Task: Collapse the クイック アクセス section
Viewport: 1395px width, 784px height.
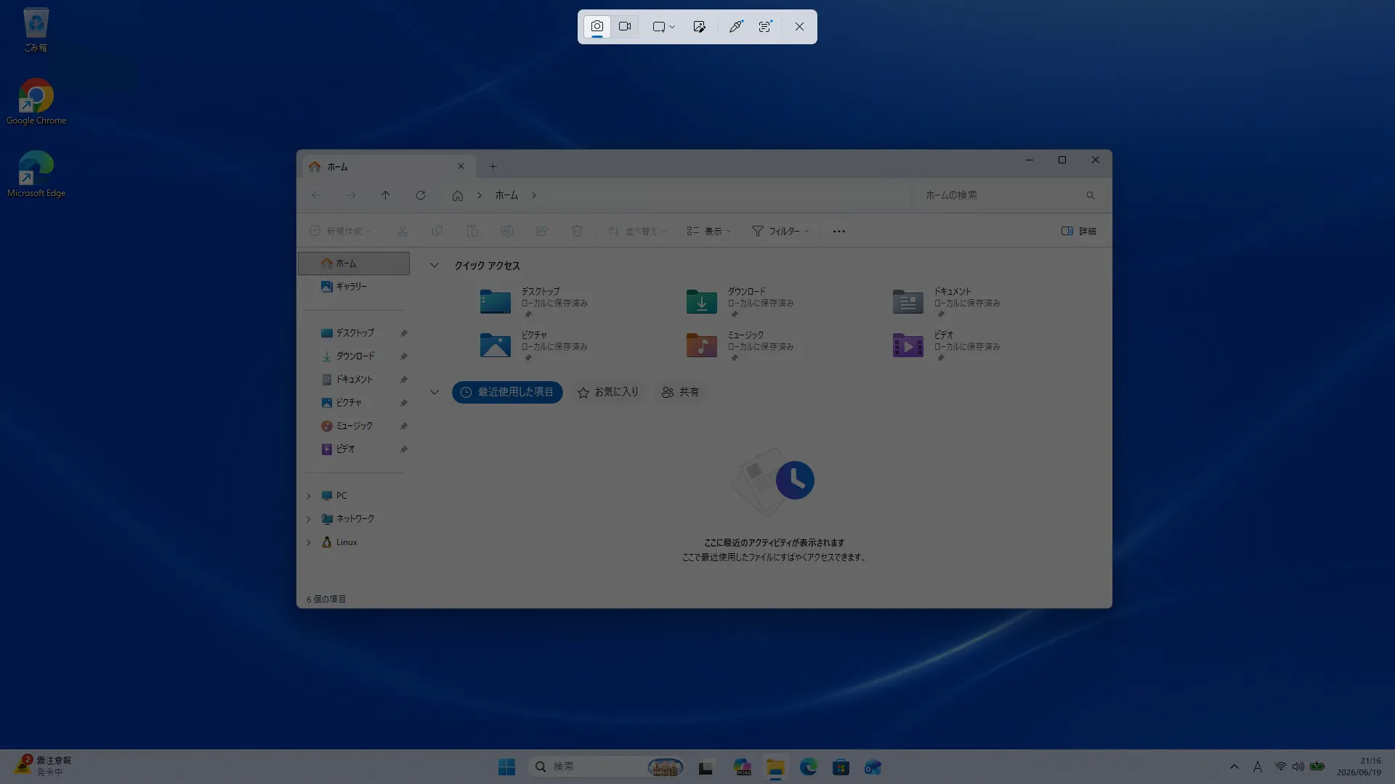Action: click(434, 266)
